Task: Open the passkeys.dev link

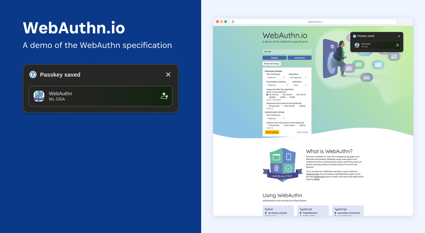Action: click(319, 177)
